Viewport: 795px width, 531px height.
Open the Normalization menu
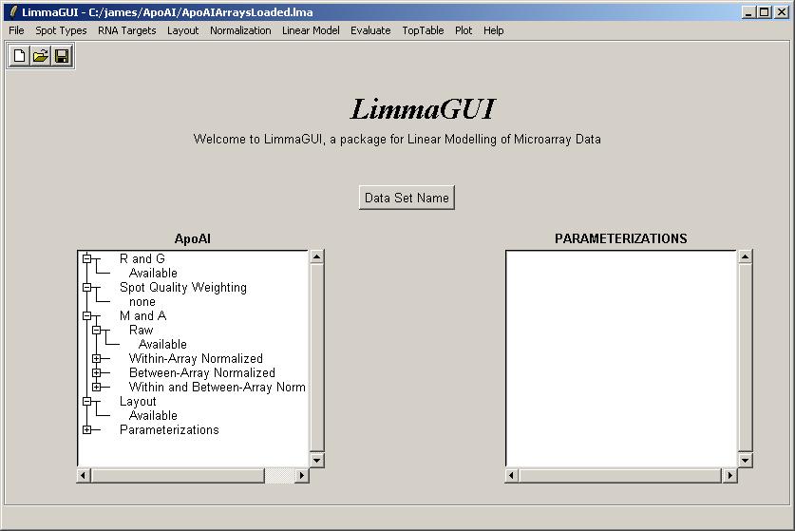point(240,30)
